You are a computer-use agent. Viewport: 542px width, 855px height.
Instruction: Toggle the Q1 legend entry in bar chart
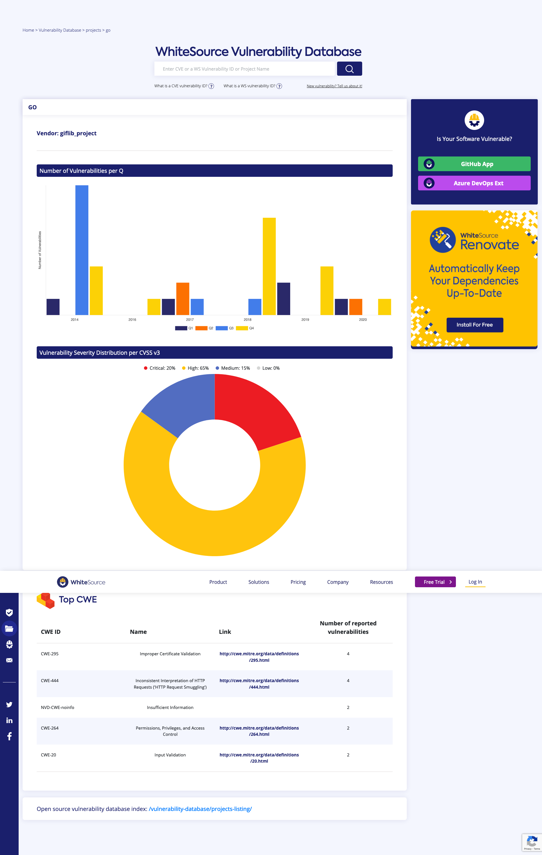click(184, 328)
